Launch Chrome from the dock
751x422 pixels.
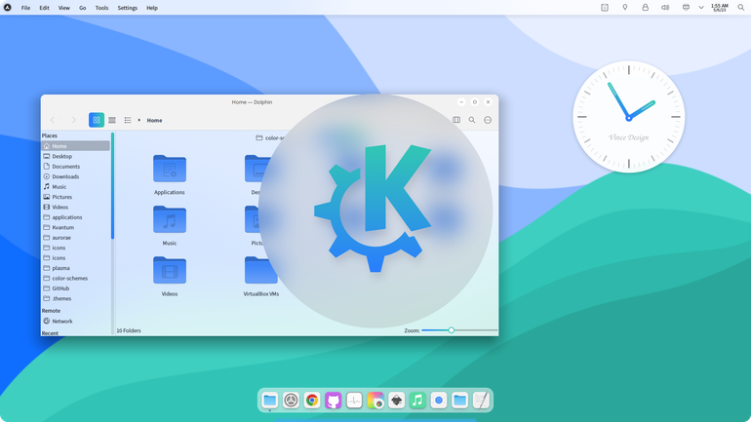coord(312,400)
